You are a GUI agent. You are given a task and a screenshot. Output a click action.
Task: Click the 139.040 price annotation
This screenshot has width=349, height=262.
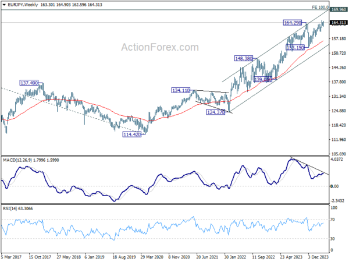coord(263,79)
